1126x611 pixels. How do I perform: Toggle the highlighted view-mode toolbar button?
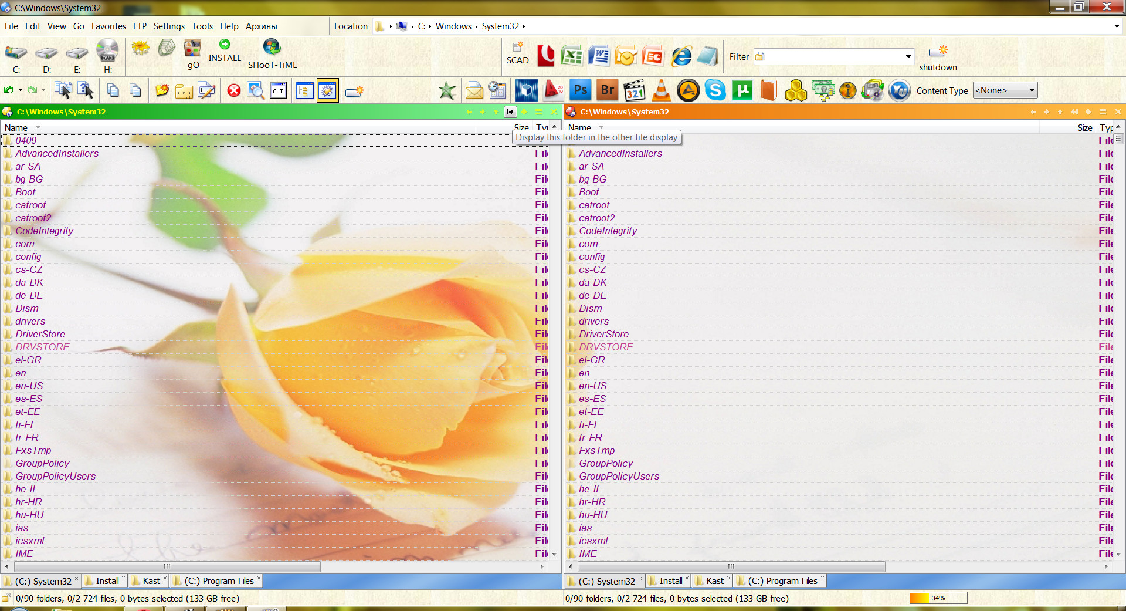coord(327,90)
